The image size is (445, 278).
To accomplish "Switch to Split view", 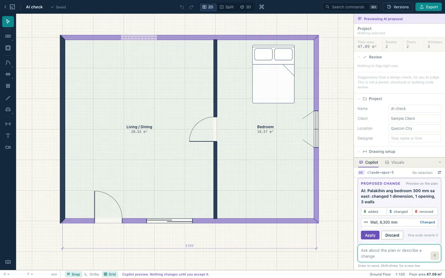I will pos(227,7).
